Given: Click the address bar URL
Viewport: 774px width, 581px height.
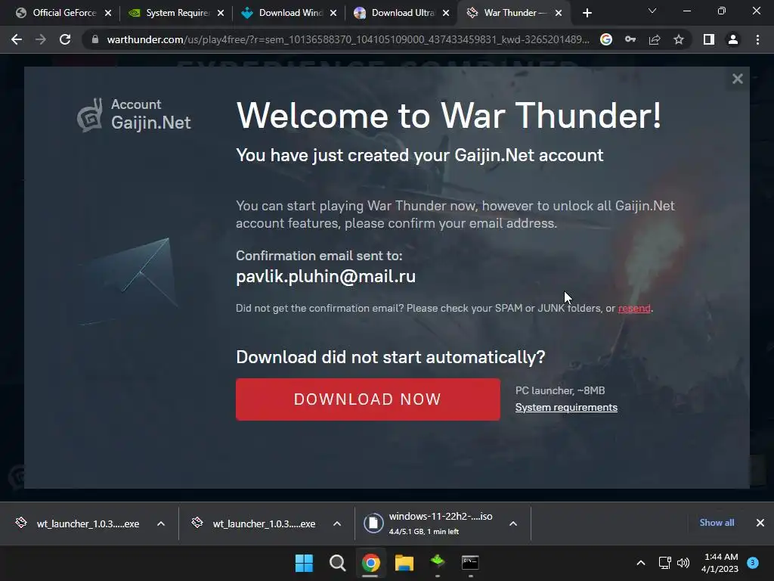Looking at the screenshot, I should (348, 39).
